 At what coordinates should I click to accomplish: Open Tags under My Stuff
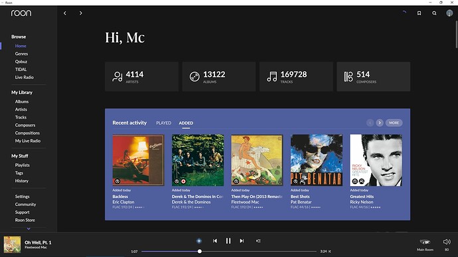pyautogui.click(x=19, y=173)
